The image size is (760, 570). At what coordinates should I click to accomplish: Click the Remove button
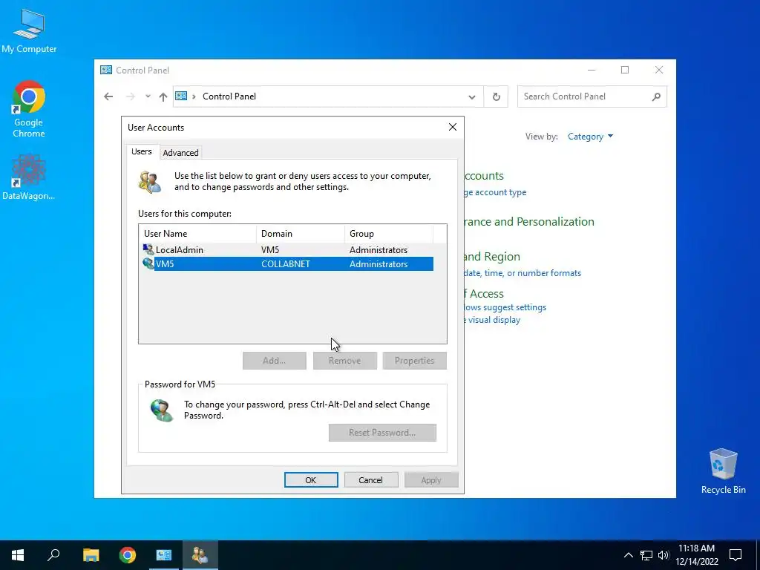coord(344,361)
